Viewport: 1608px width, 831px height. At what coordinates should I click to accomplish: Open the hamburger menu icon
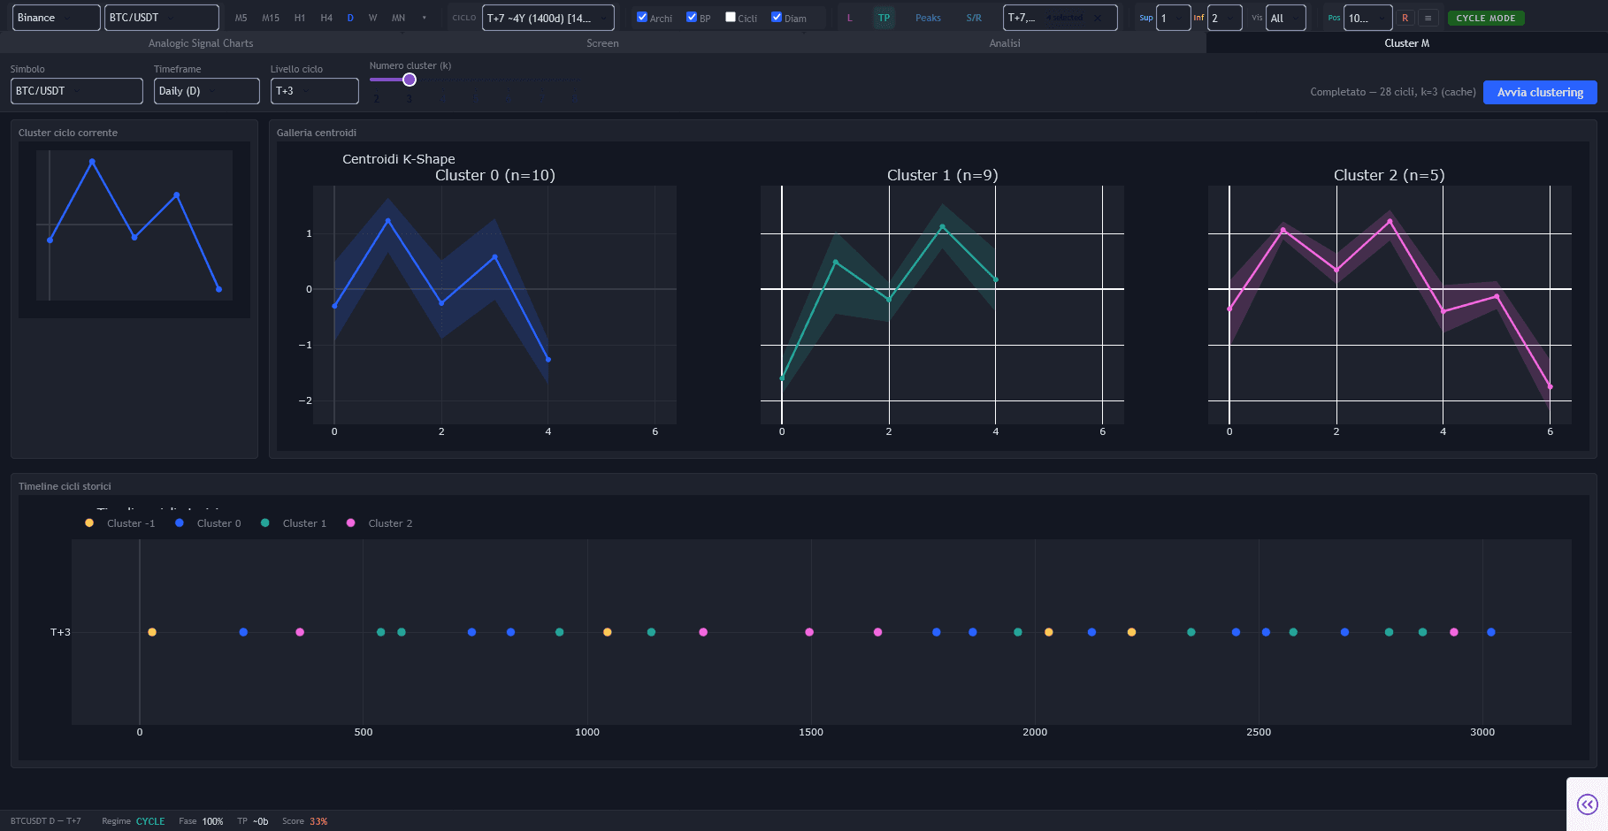pyautogui.click(x=1428, y=18)
